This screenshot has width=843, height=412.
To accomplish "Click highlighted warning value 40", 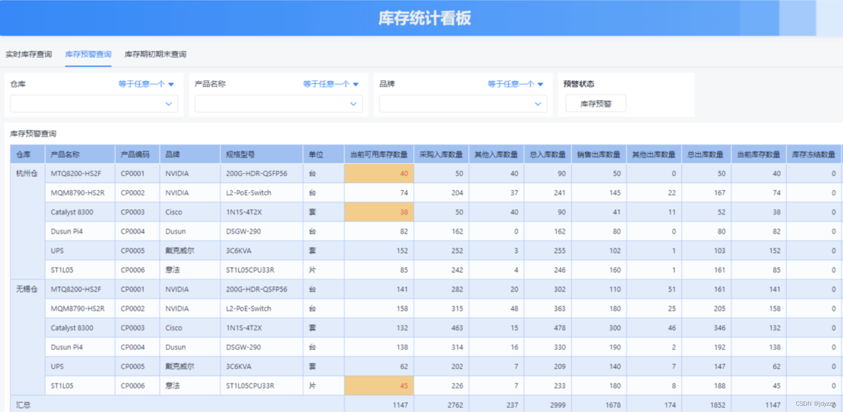I will [x=379, y=174].
